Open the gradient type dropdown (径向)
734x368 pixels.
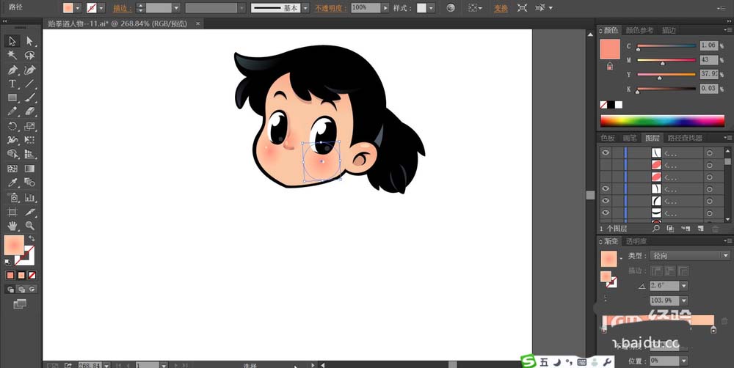pyautogui.click(x=690, y=256)
